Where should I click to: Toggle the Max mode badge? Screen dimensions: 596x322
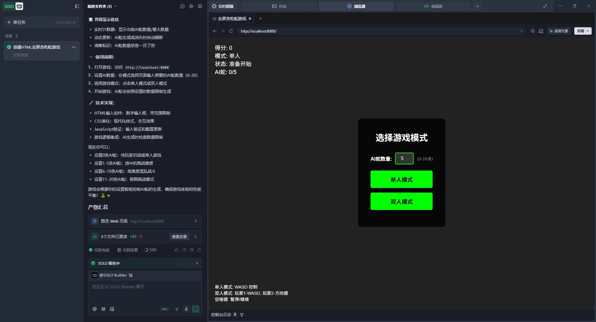pos(165,309)
